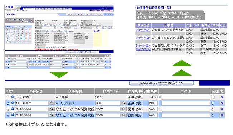Open job number search in the 0007 row

tap(52, 109)
